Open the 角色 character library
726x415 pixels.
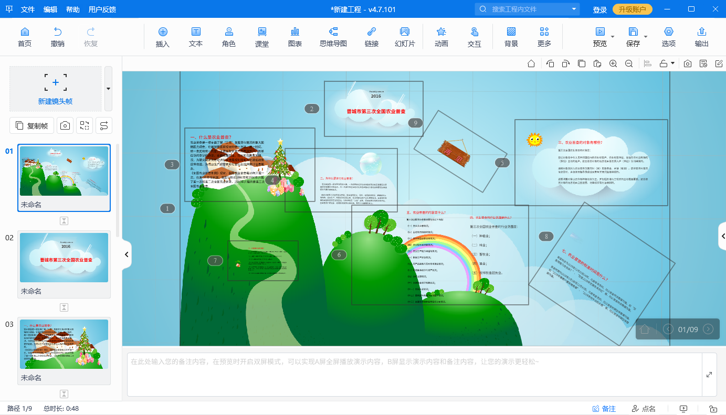(x=229, y=37)
